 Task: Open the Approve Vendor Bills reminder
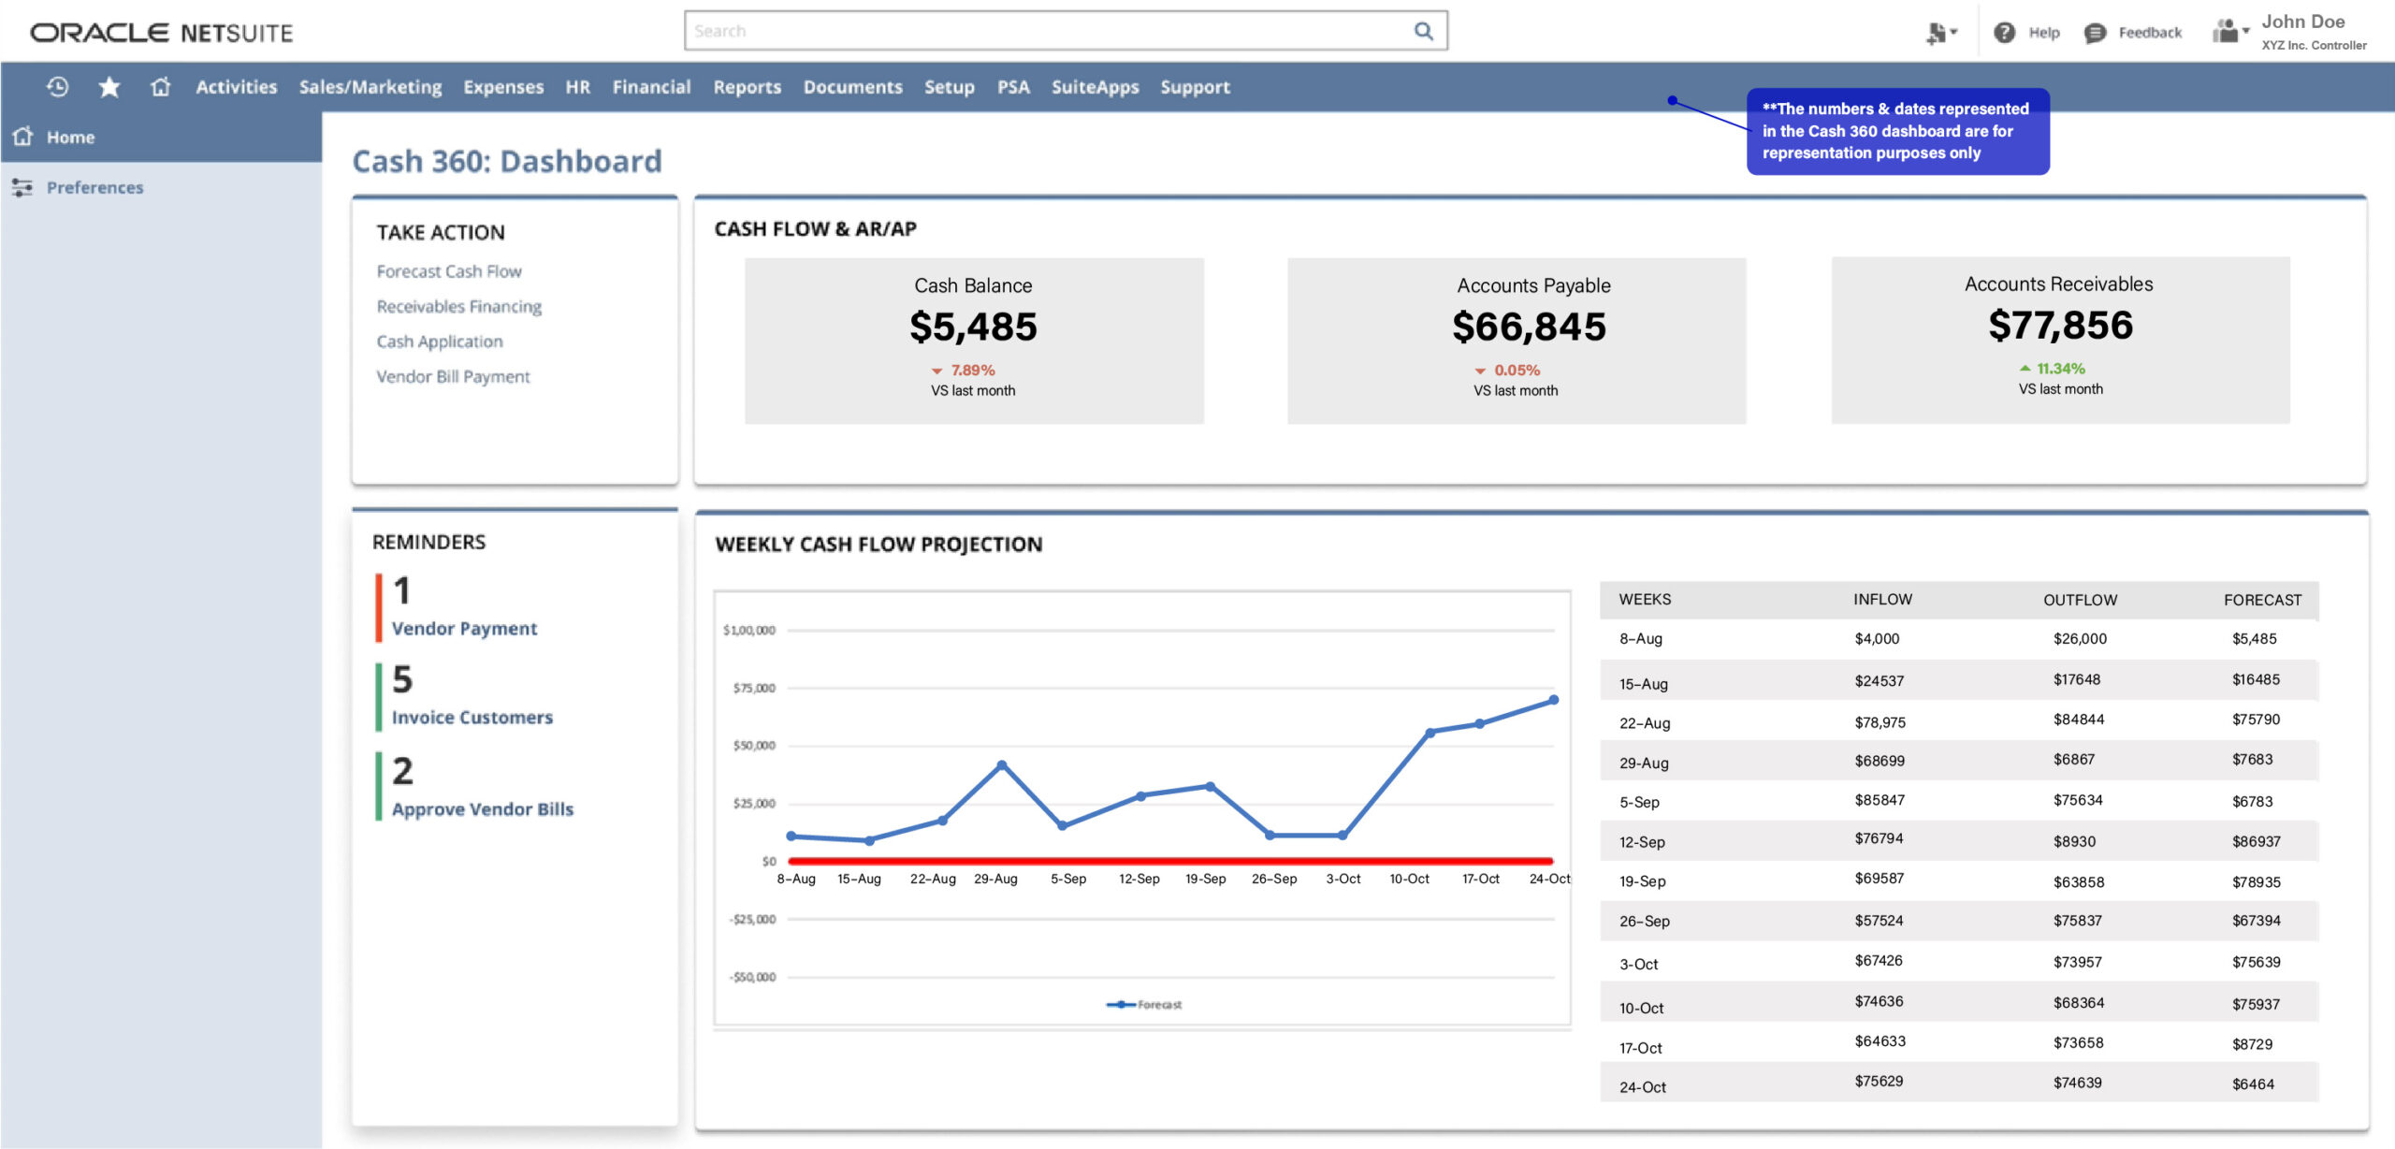point(482,809)
